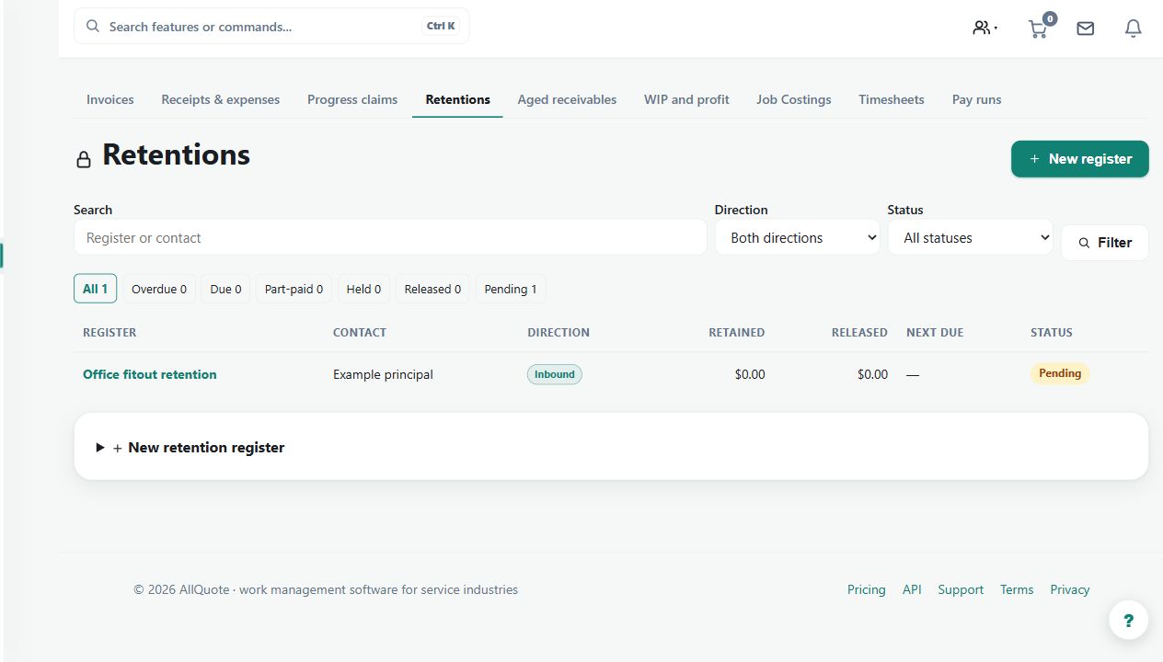The image size is (1163, 662).
Task: Open the Office fitout retention register
Action: point(150,374)
